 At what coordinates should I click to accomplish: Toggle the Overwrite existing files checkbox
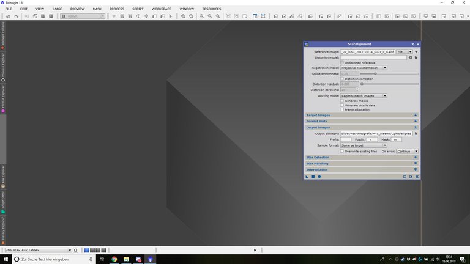(x=342, y=151)
